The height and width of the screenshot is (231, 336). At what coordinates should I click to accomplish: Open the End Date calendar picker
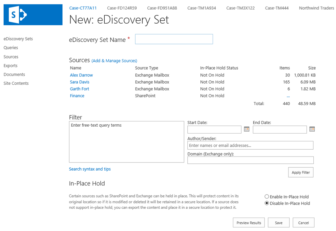coord(312,129)
